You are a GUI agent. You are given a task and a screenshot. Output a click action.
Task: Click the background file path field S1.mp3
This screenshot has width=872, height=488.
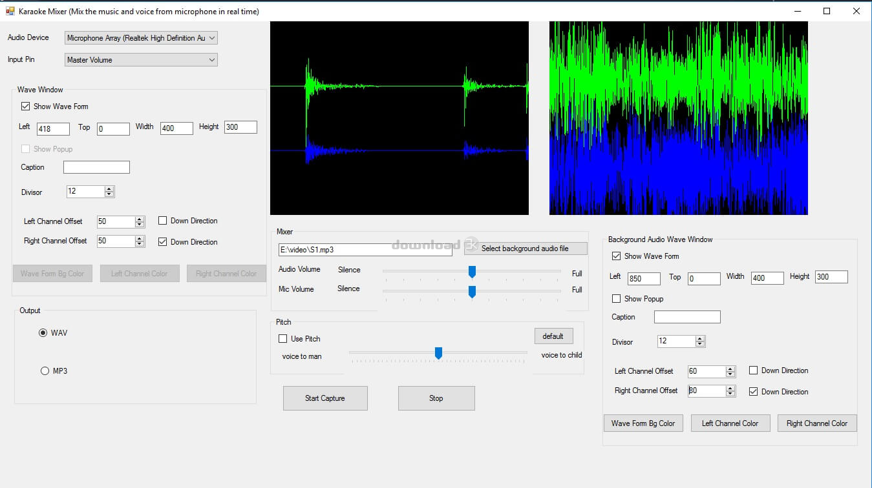(x=365, y=250)
